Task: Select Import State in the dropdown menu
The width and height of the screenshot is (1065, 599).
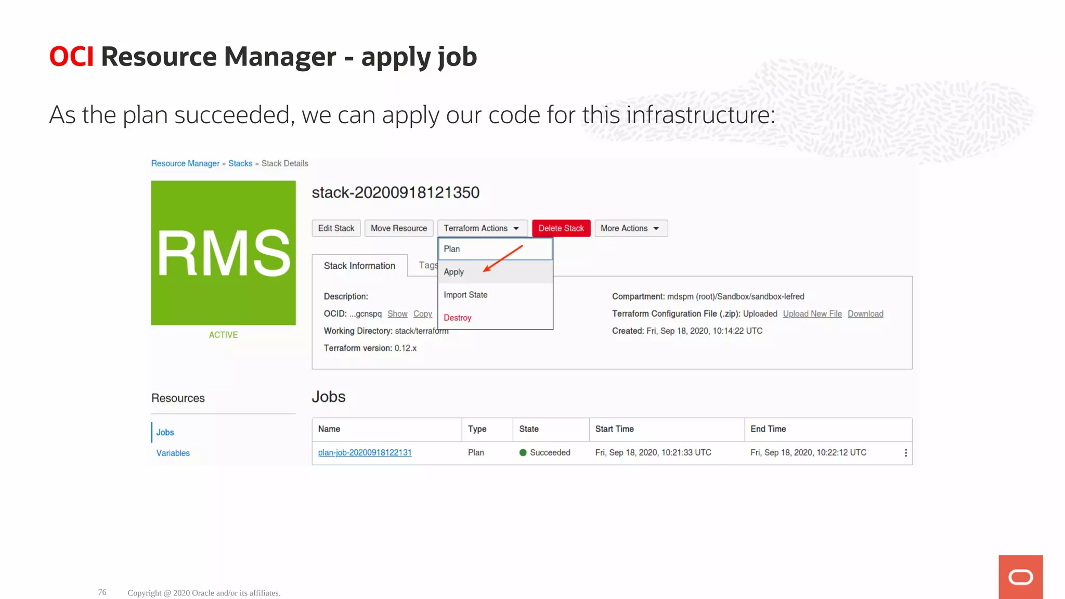Action: pos(495,295)
